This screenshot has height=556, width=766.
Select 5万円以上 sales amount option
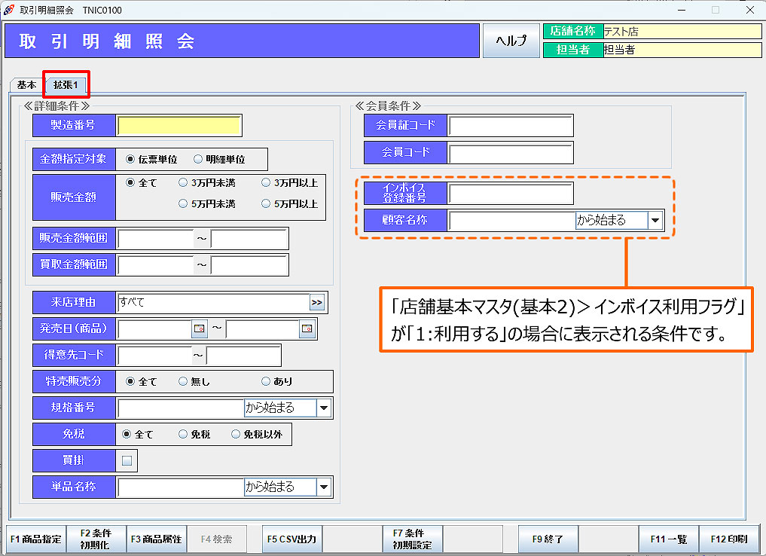pos(266,204)
